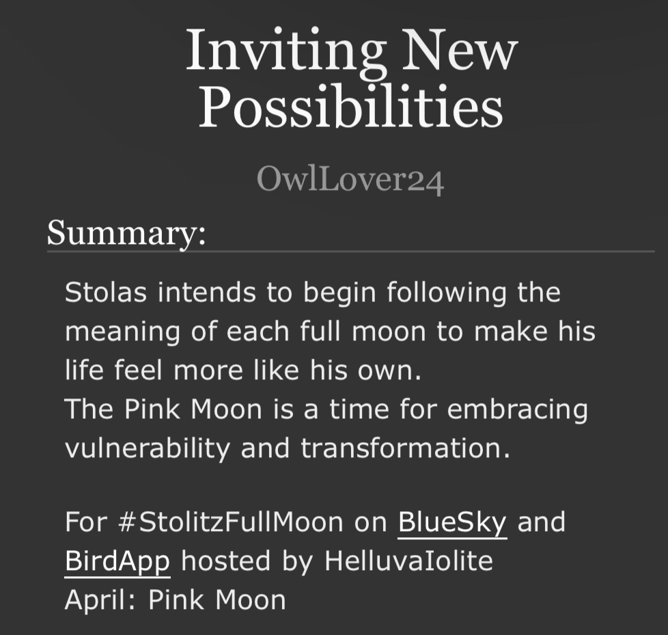
Task: Click the word "Possibilities" in the title
Action: (350, 108)
